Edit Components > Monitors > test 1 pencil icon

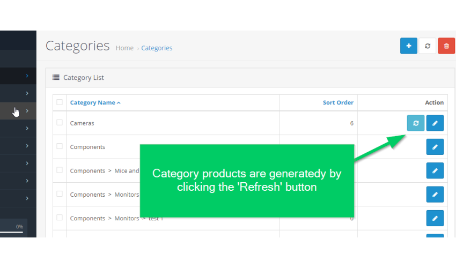tap(435, 218)
